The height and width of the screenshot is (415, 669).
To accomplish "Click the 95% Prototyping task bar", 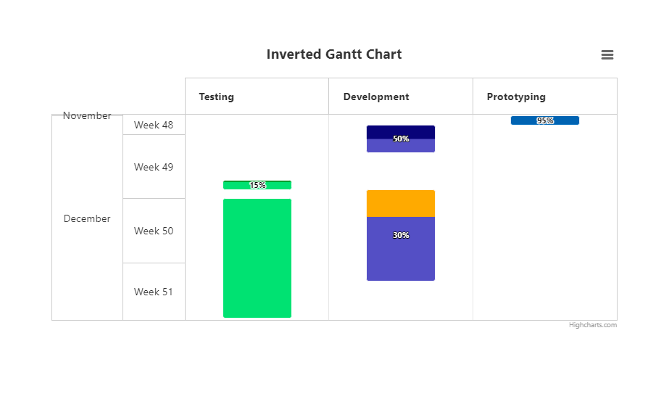I will (x=545, y=120).
